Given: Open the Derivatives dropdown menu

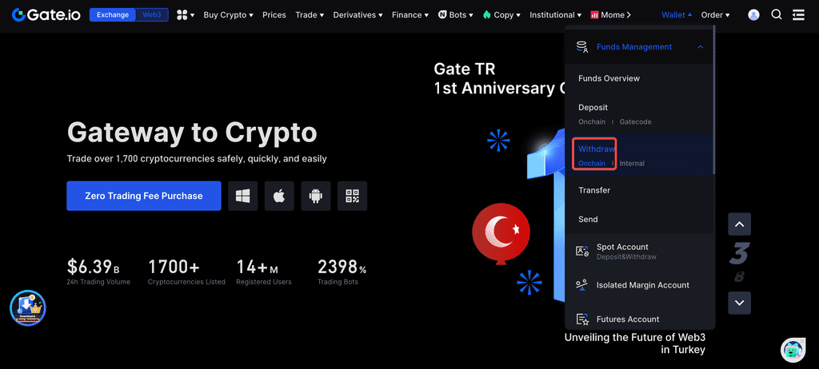Looking at the screenshot, I should pyautogui.click(x=358, y=14).
